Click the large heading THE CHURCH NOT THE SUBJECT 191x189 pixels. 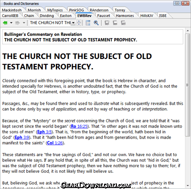click(x=77, y=61)
